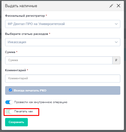Click the Всегда печатать РКО label text
This screenshot has width=126, height=132.
(30, 91)
